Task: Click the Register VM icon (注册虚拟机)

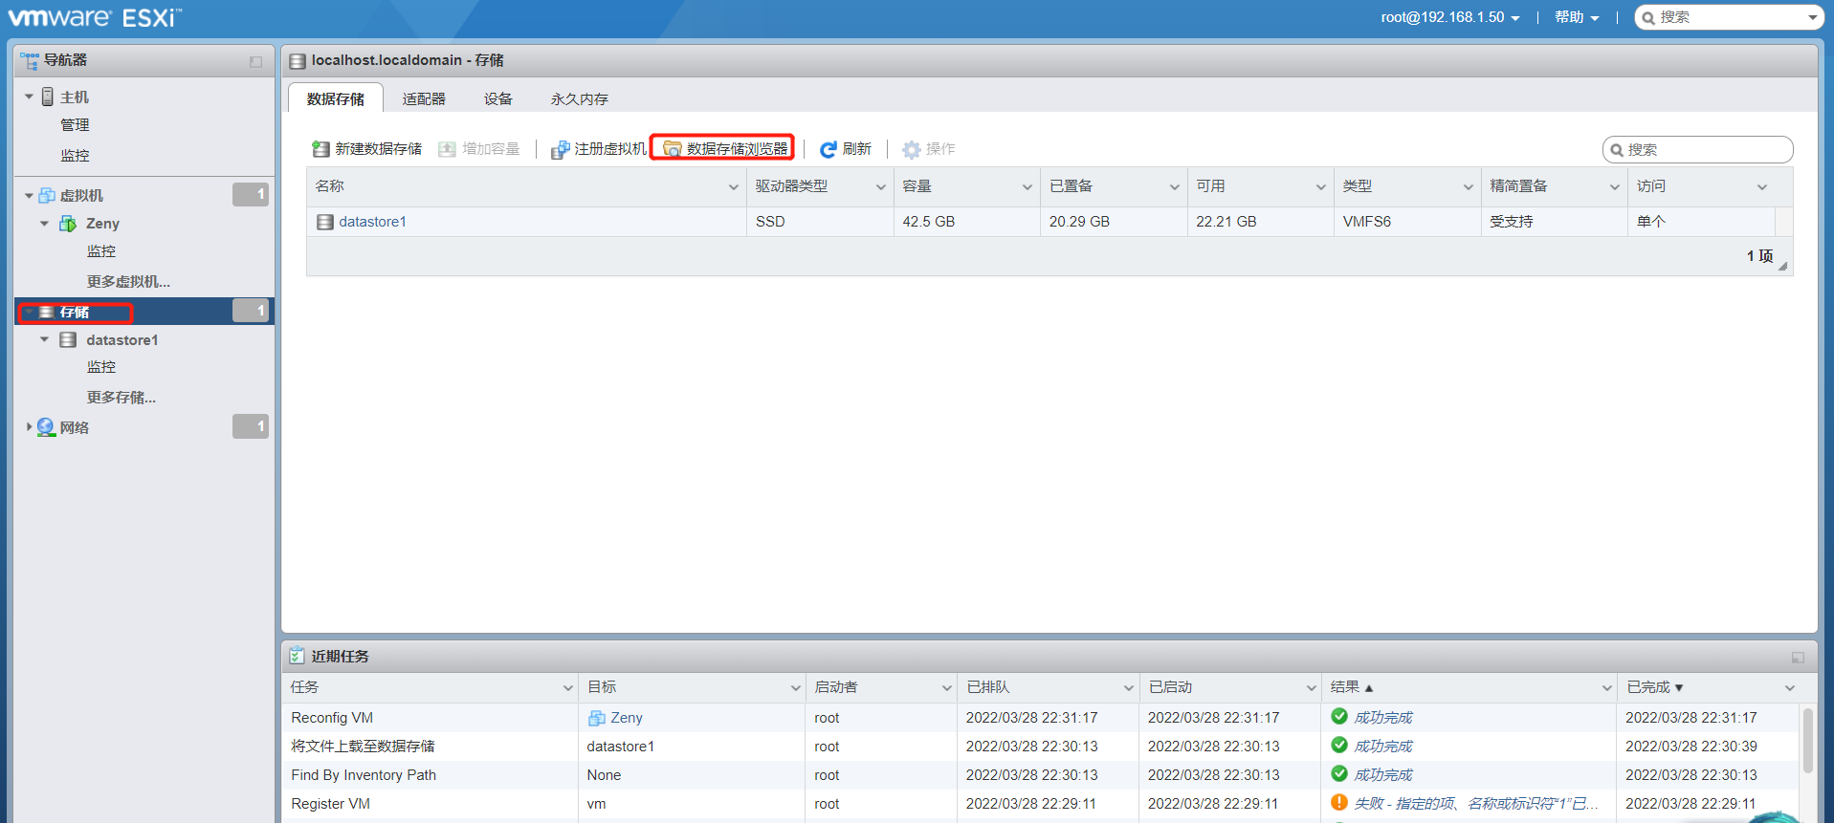Action: (560, 149)
